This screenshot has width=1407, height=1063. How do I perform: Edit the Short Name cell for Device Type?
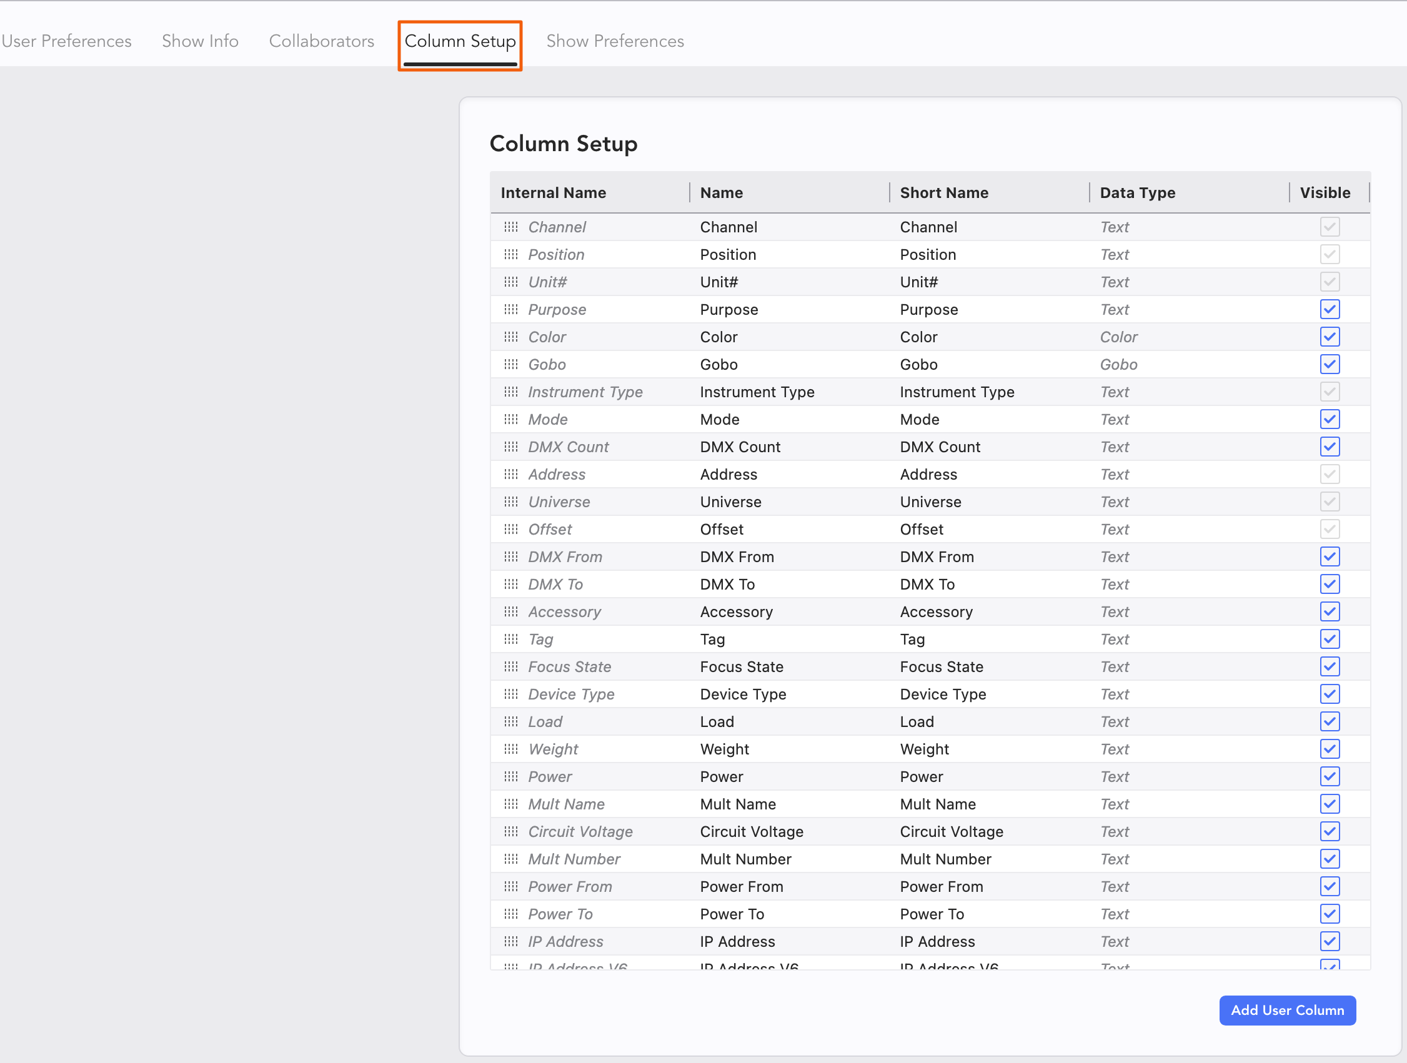tap(943, 695)
